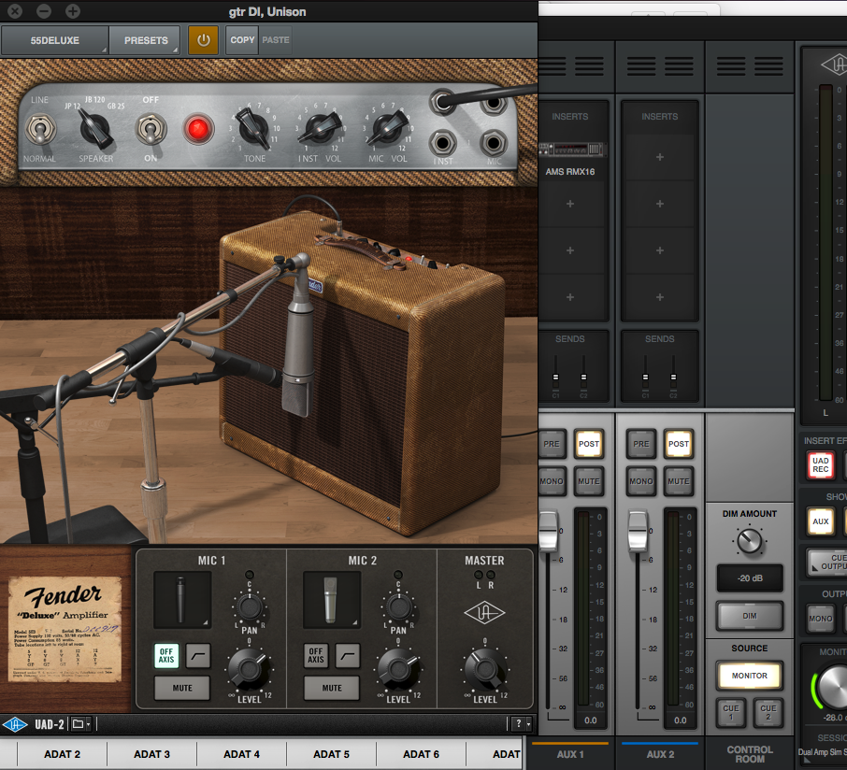The image size is (847, 770).
Task: Toggle POST on AUX 2
Action: point(679,444)
